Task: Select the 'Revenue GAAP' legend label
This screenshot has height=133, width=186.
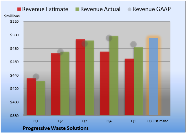Action: (x=152, y=9)
